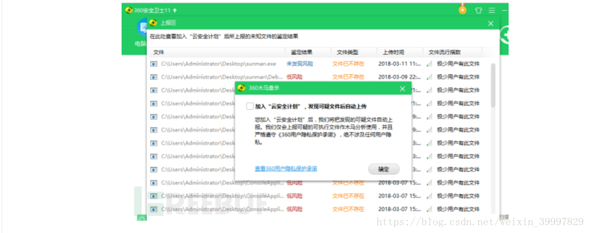Confirm with the 确定 button

tap(384, 169)
